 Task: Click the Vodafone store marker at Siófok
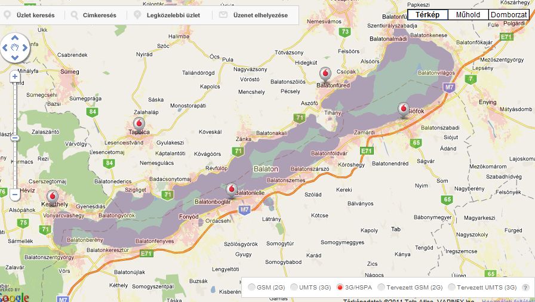[404, 109]
